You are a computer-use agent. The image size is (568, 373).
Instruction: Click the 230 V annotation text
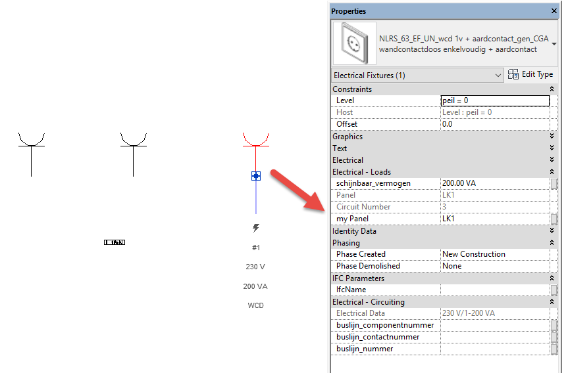[x=255, y=267]
